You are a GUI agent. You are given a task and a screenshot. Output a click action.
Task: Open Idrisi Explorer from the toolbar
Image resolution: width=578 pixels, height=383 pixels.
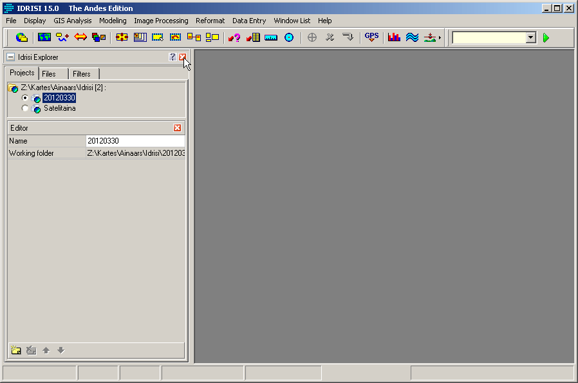coord(22,37)
